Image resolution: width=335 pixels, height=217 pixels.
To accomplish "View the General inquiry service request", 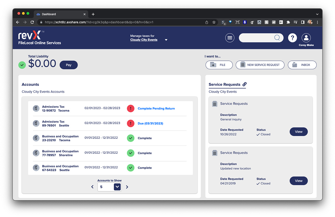I will click(x=298, y=132).
